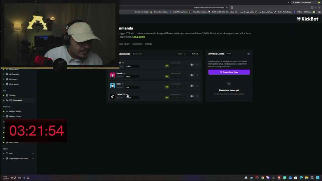322x181 pixels.
Task: Delete the brian command with trash icon
Action: [197, 65]
